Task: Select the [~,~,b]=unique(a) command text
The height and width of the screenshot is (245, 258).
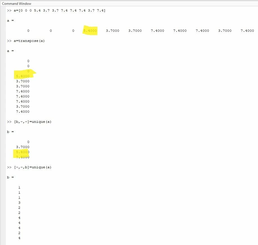Action: tap(33, 167)
